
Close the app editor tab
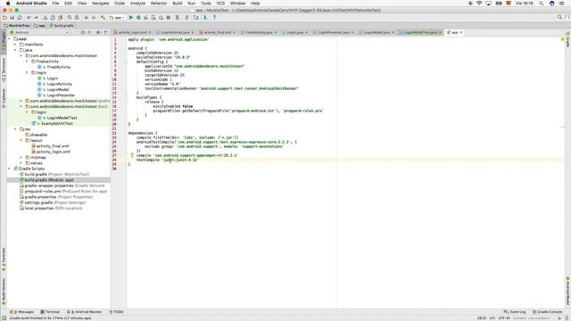(x=461, y=32)
